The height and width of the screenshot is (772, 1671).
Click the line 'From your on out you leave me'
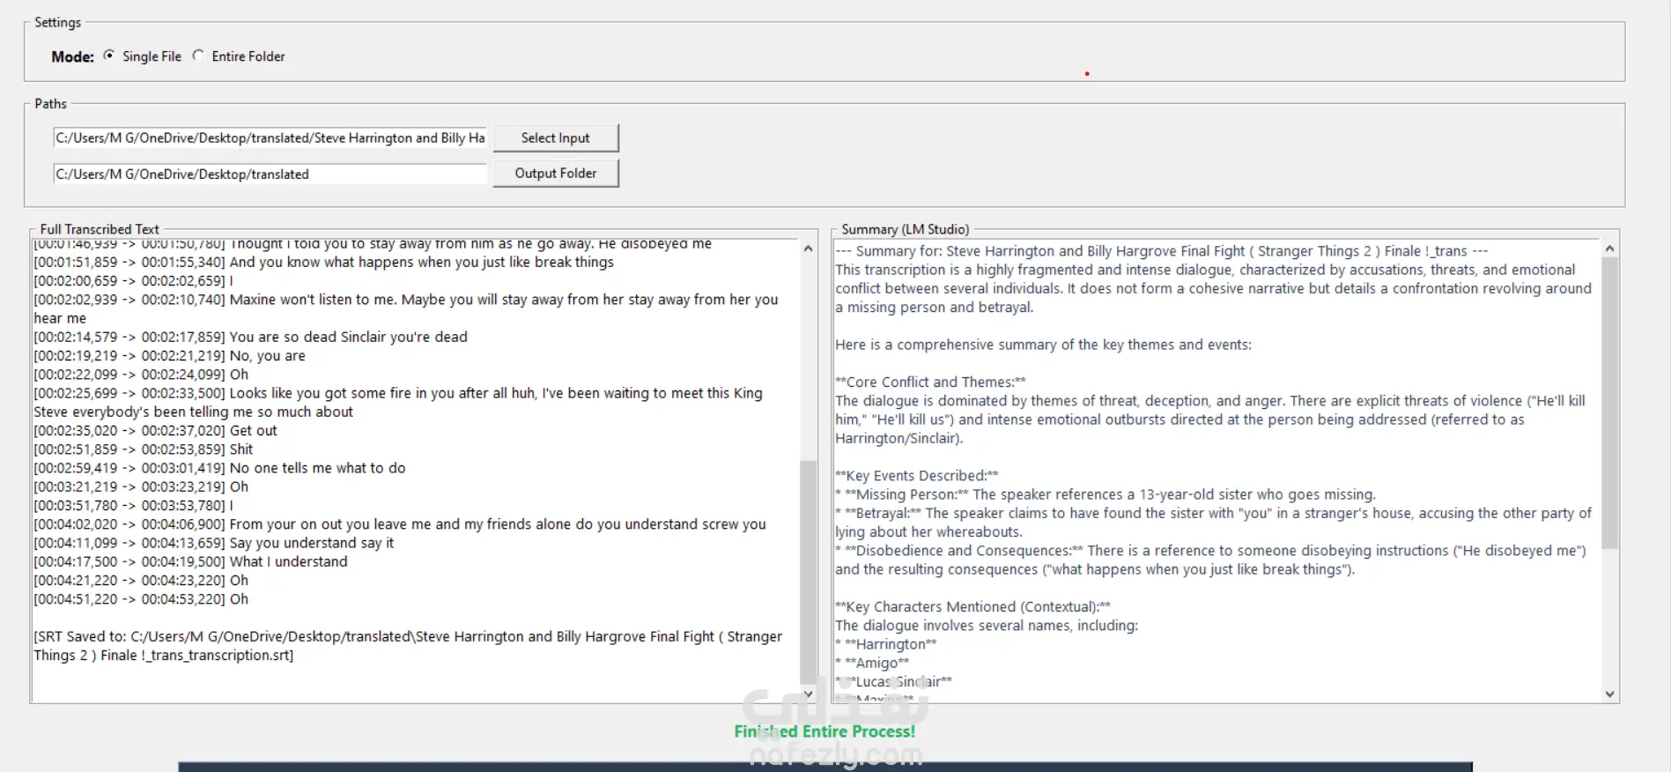pos(400,524)
